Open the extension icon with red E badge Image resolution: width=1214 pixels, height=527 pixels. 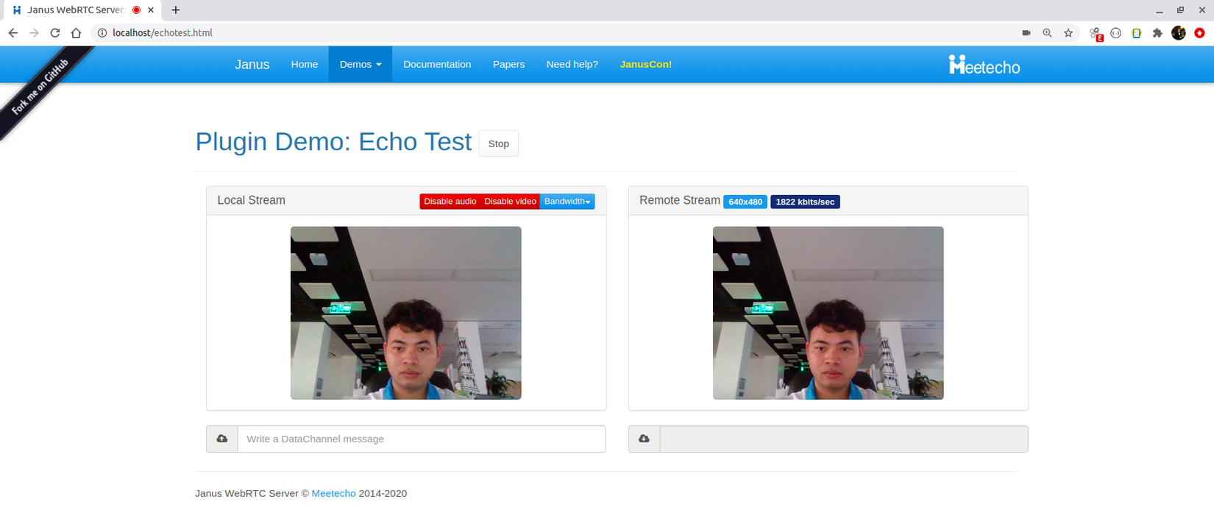[1096, 34]
